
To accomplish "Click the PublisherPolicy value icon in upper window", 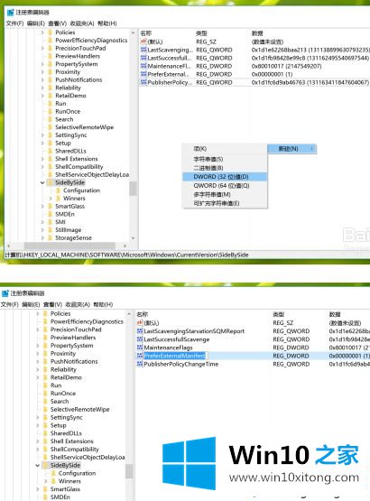I will pos(143,82).
